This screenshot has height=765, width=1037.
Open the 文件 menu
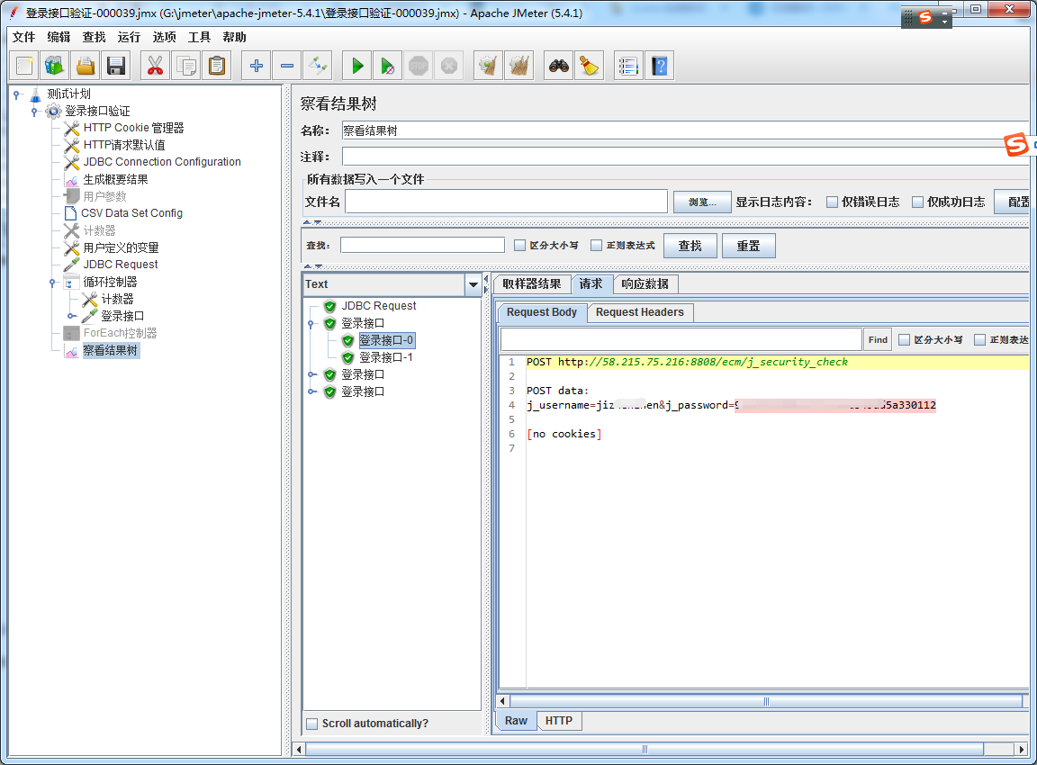point(23,37)
